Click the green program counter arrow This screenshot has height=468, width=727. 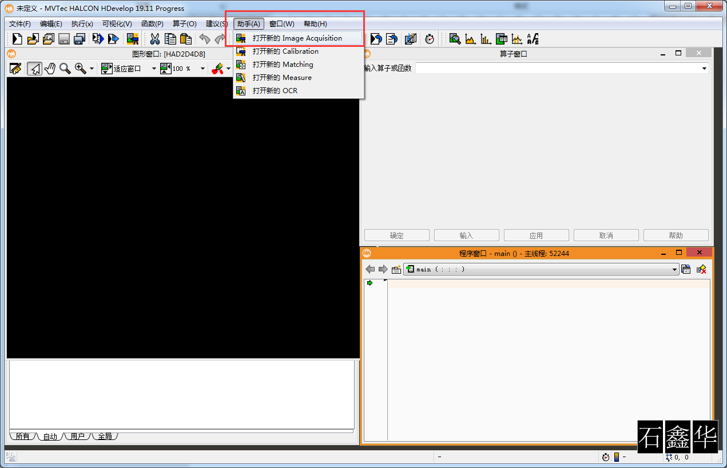pyautogui.click(x=370, y=283)
